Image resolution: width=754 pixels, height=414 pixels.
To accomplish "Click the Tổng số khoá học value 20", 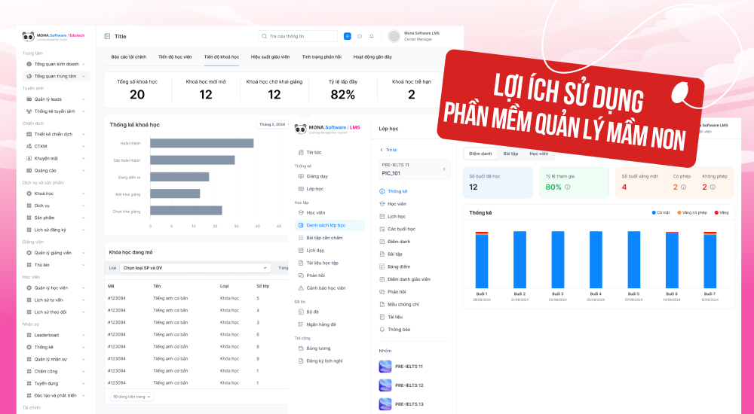I will (x=137, y=95).
